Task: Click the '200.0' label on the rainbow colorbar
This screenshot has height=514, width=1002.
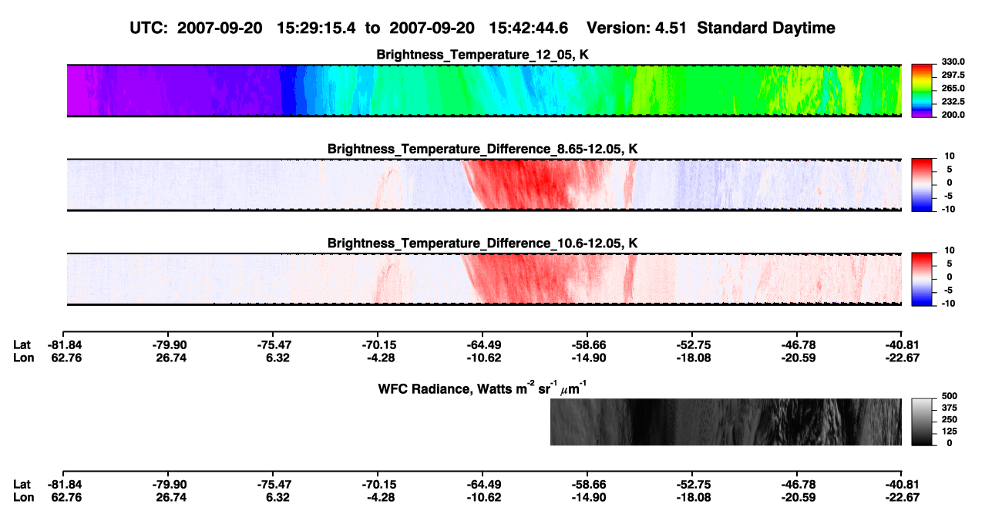Action: click(952, 114)
